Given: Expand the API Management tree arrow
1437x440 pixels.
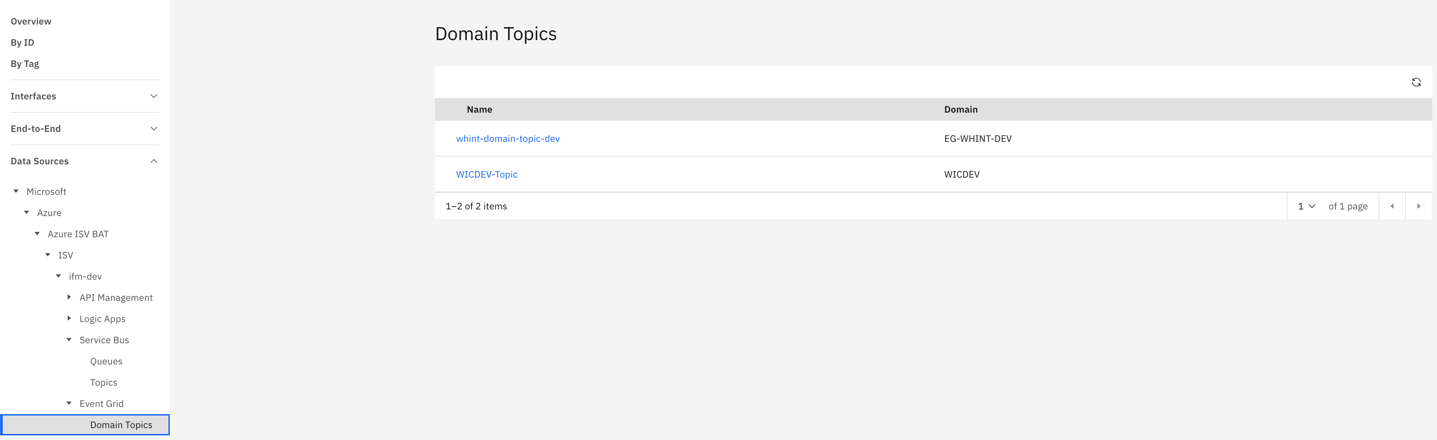Looking at the screenshot, I should coord(69,297).
